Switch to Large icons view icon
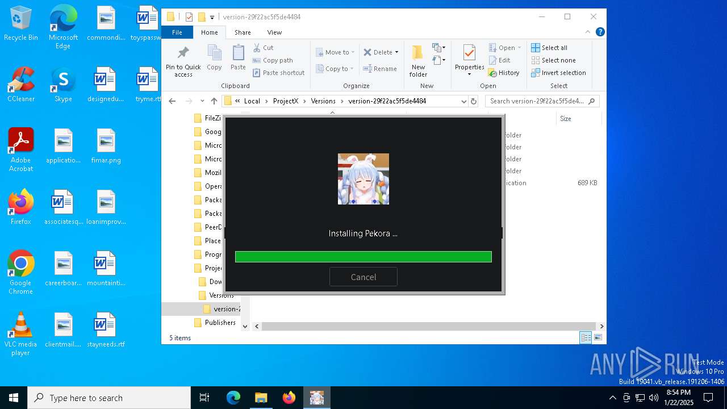The image size is (727, 409). (x=598, y=338)
